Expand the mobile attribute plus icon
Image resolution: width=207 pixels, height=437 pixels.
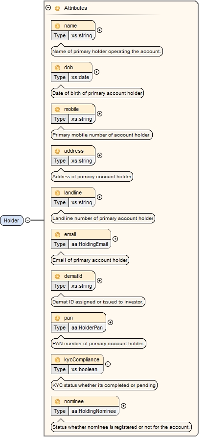(99, 114)
